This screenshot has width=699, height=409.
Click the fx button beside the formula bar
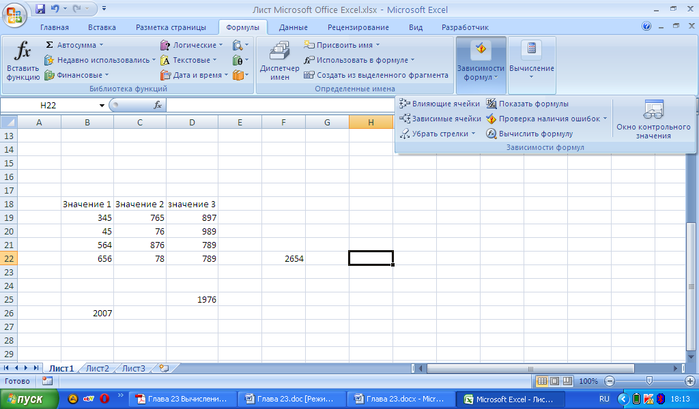pos(158,105)
